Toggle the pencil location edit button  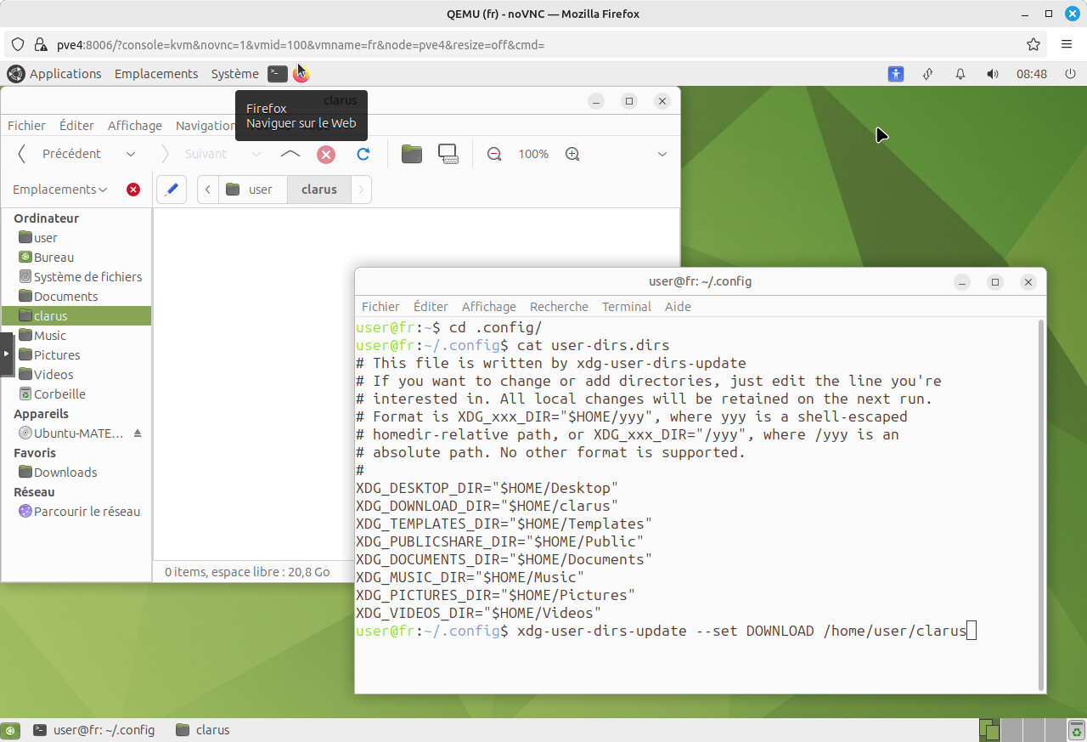pos(172,190)
